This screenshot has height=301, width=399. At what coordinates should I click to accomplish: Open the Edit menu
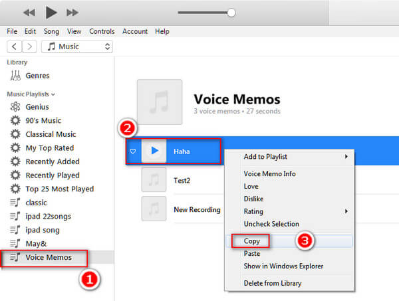coord(30,31)
